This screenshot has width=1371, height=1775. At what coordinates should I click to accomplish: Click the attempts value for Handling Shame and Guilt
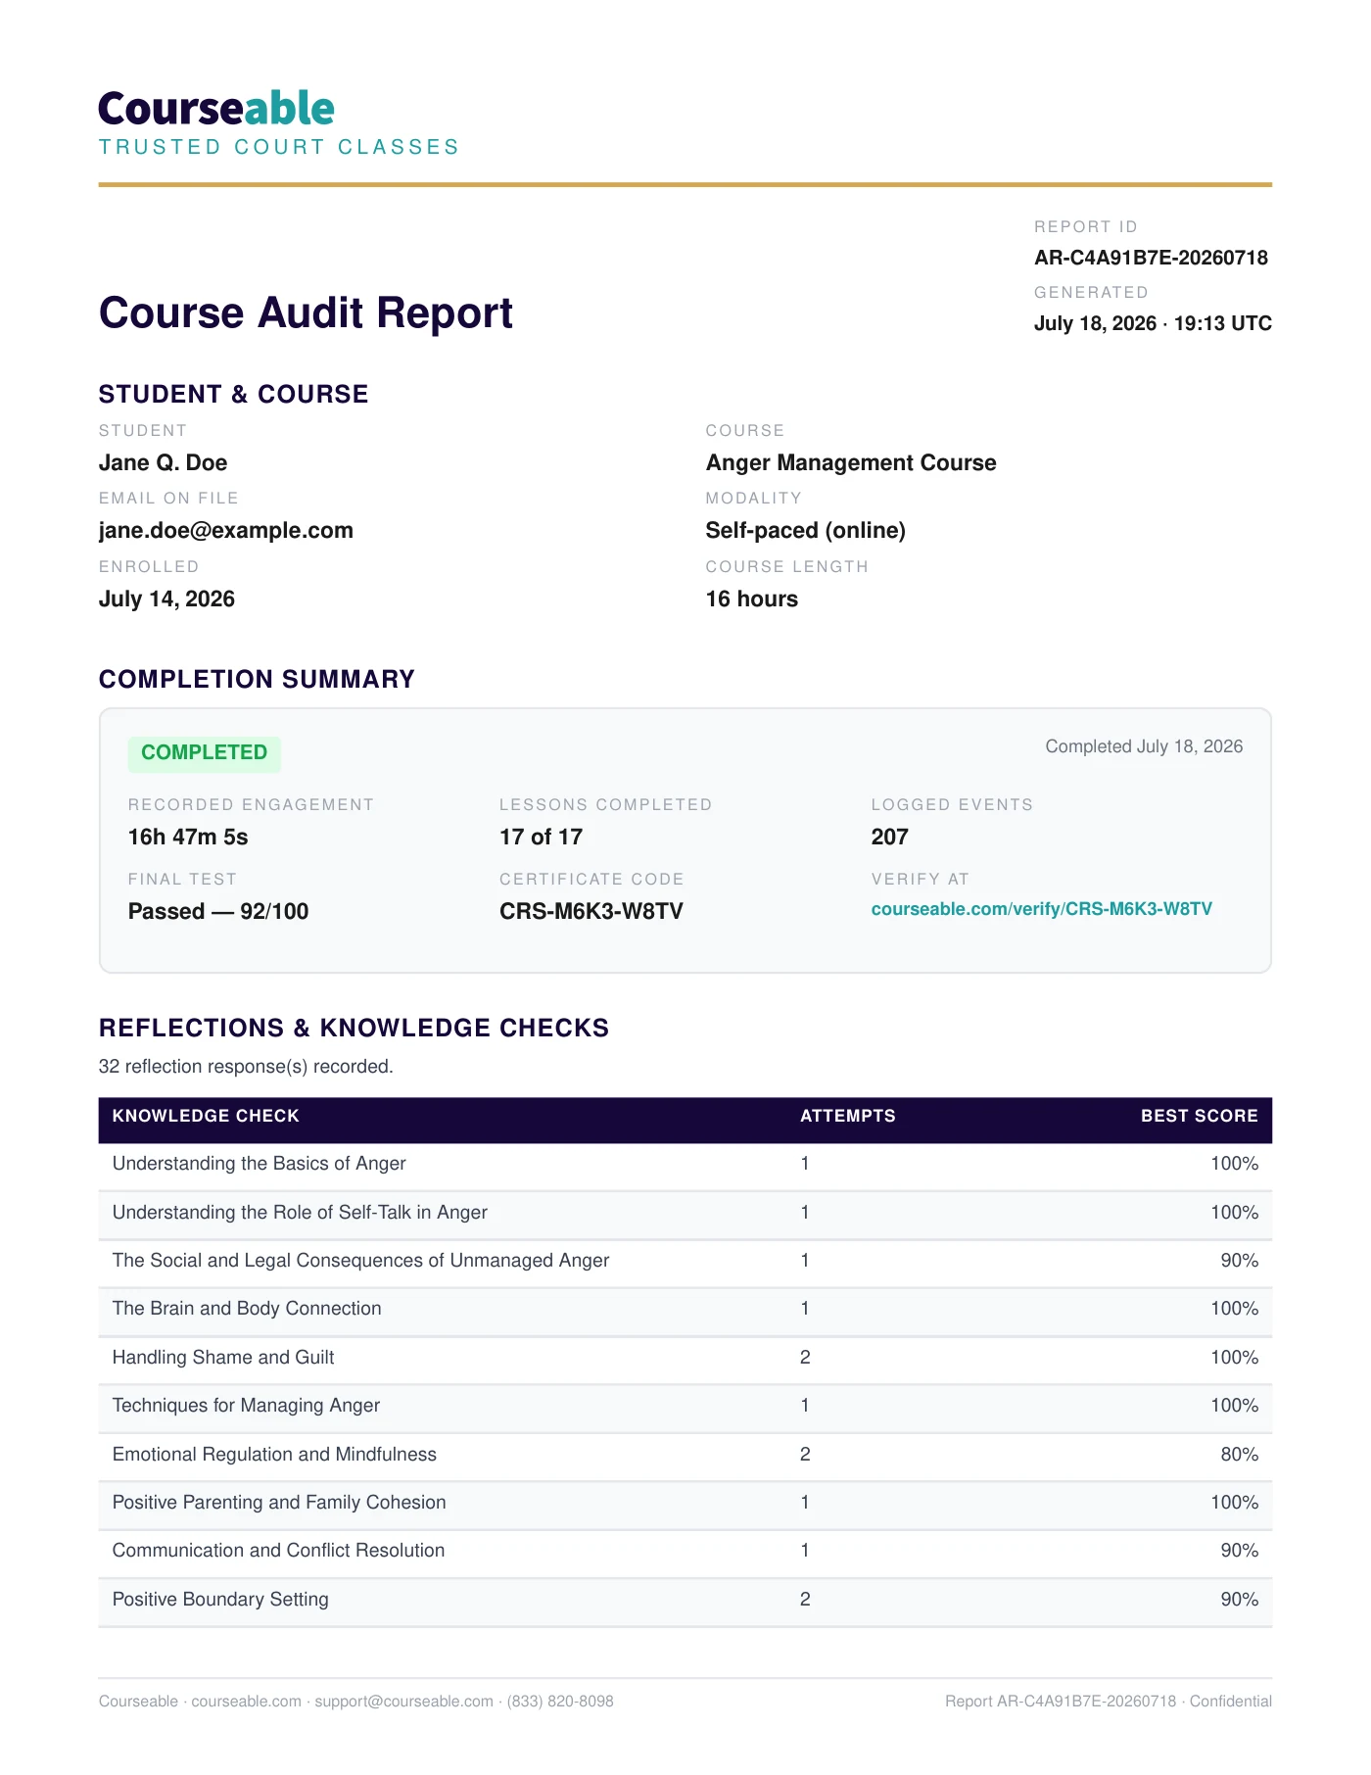pyautogui.click(x=805, y=1358)
